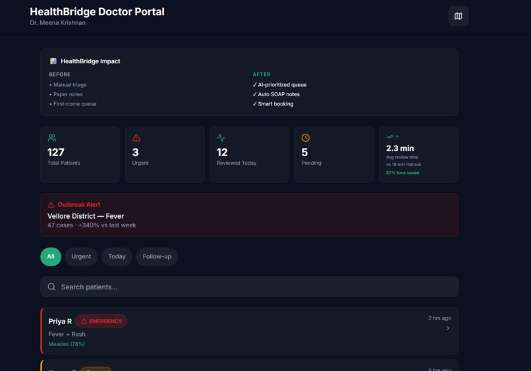The height and width of the screenshot is (371, 531).
Task: Click the Urgent stat count 3
Action: point(136,152)
